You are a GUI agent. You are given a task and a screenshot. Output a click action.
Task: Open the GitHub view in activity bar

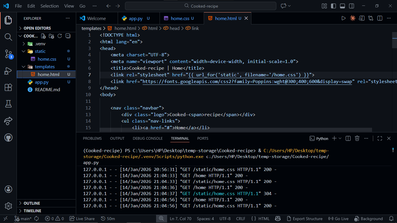point(8,137)
